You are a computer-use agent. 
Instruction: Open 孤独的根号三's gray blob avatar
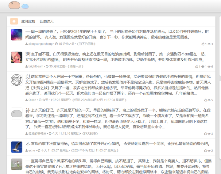(17, 113)
